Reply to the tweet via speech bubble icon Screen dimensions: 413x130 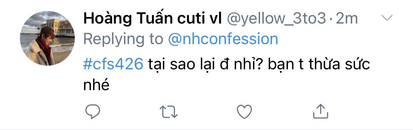93,112
